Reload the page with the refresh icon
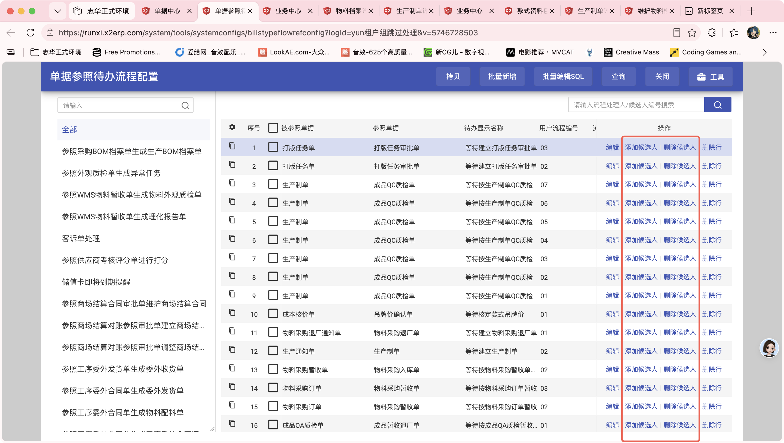Viewport: 784px width, 443px height. [30, 33]
